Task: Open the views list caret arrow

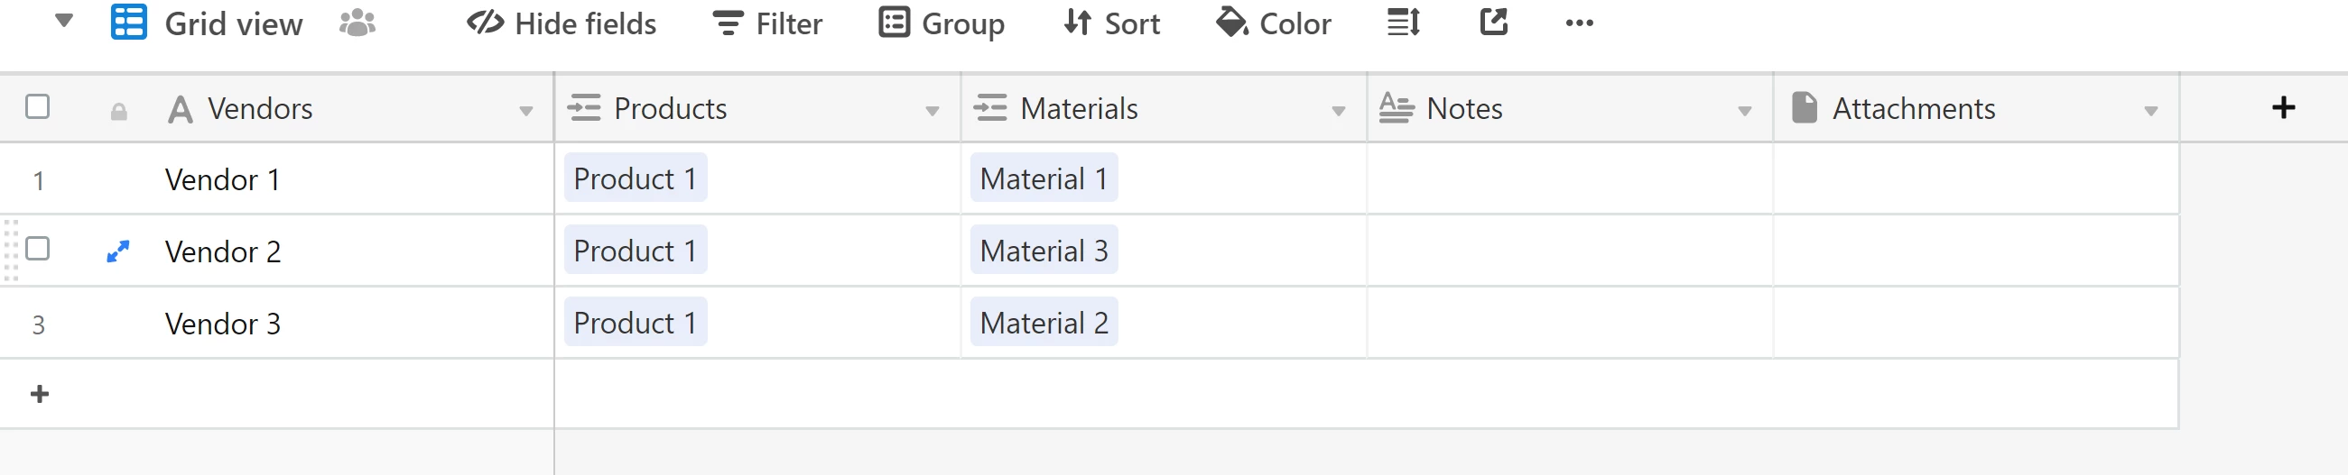Action: [64, 21]
